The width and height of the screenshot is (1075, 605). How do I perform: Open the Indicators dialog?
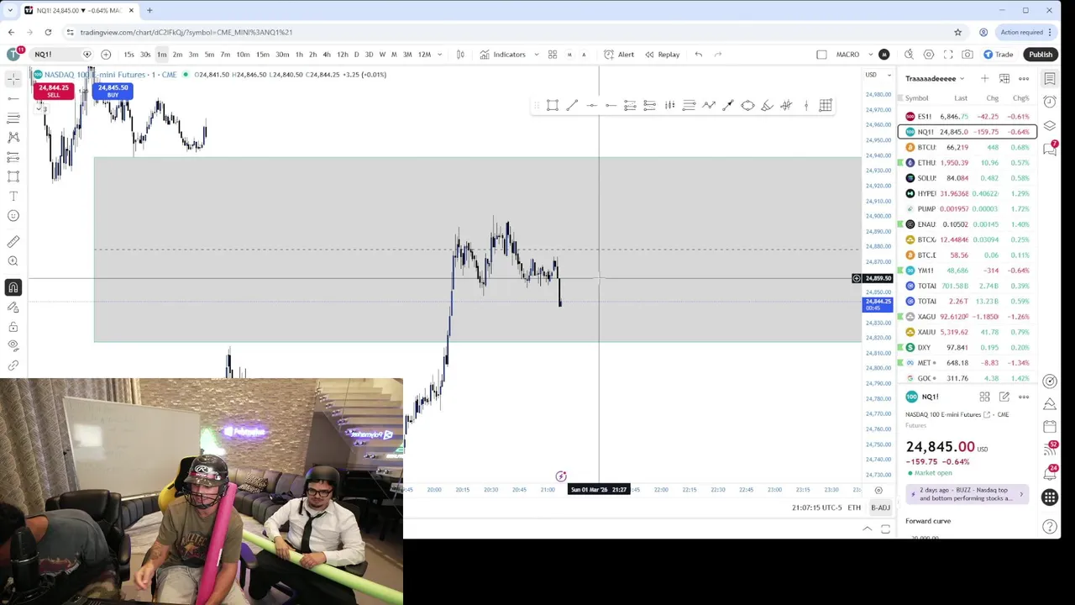(502, 55)
